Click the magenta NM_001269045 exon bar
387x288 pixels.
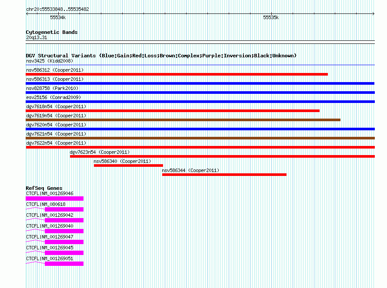64,253
